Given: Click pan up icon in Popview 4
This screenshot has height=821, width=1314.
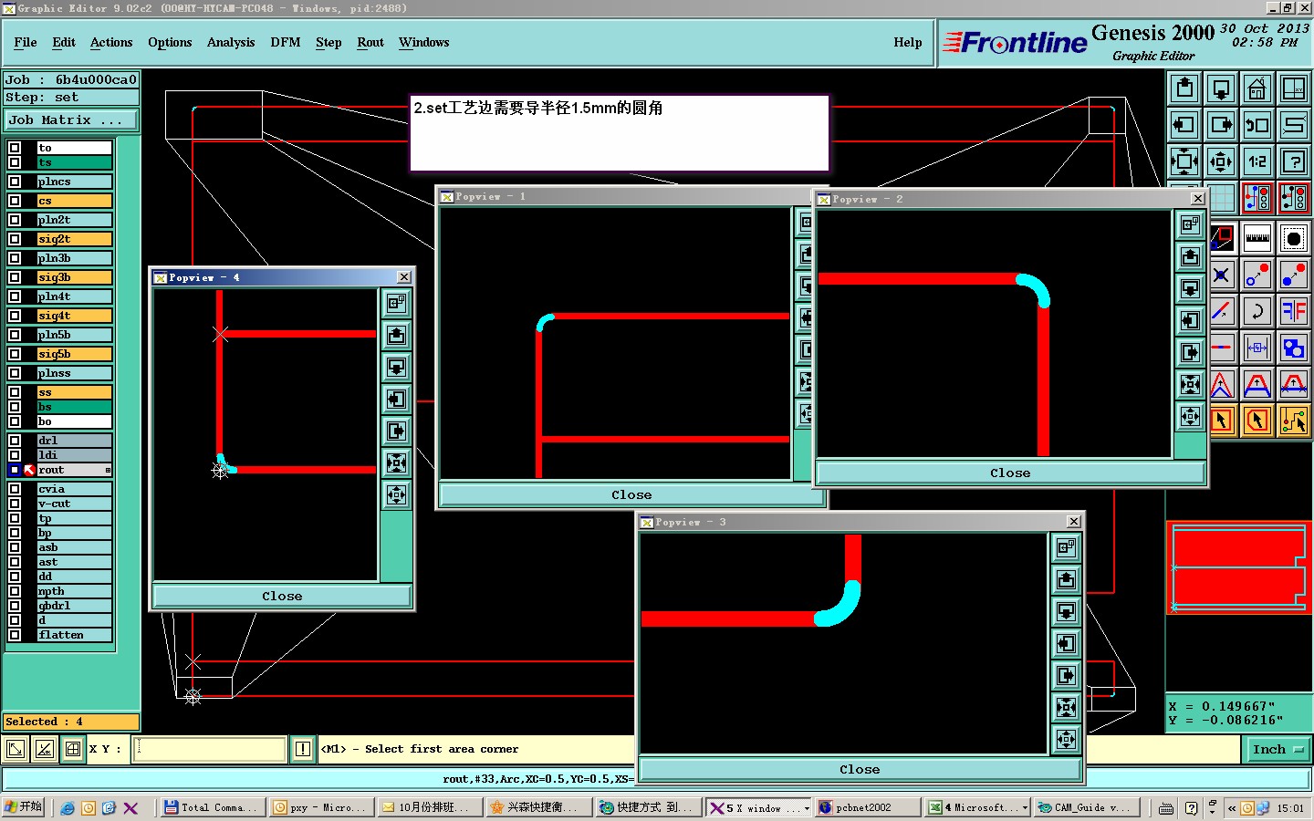Looking at the screenshot, I should [396, 336].
